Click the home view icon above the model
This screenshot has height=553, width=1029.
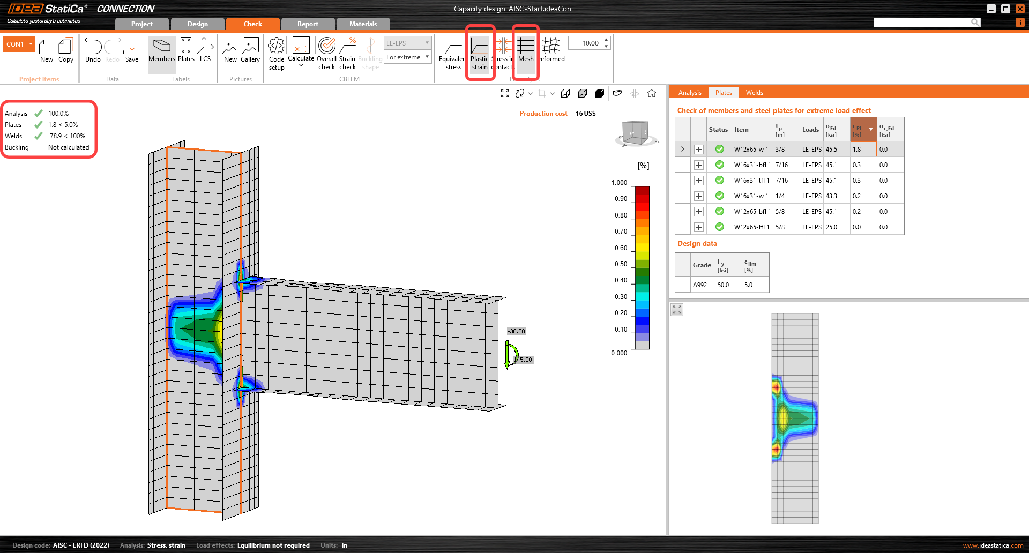652,93
